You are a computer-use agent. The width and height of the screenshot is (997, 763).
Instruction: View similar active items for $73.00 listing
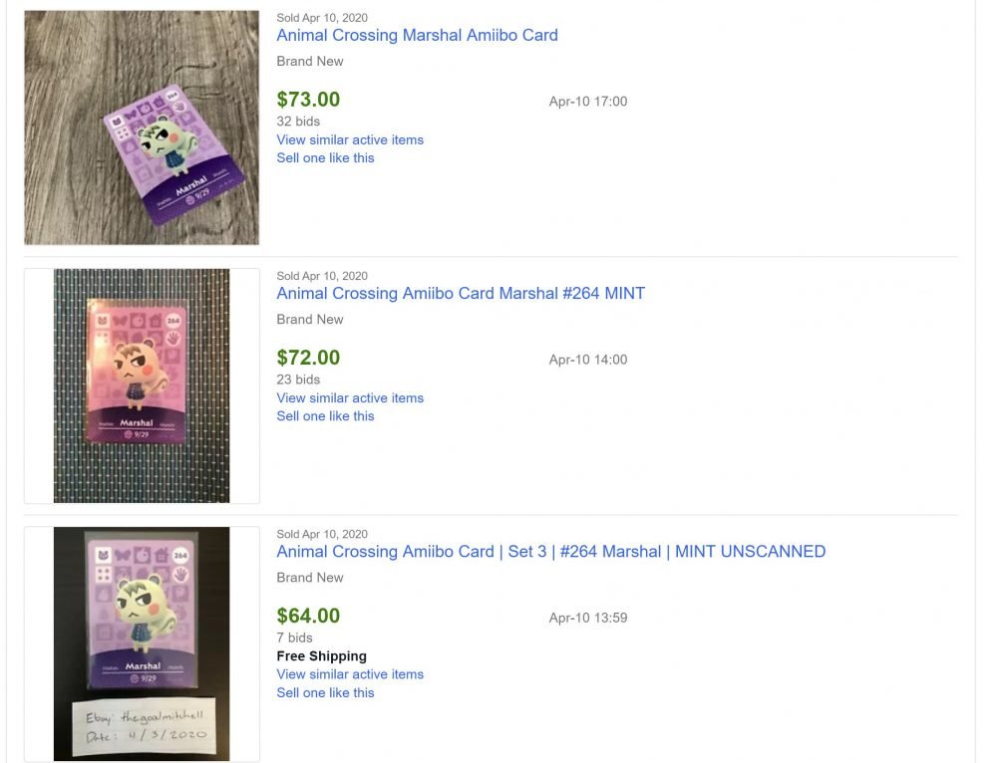350,139
